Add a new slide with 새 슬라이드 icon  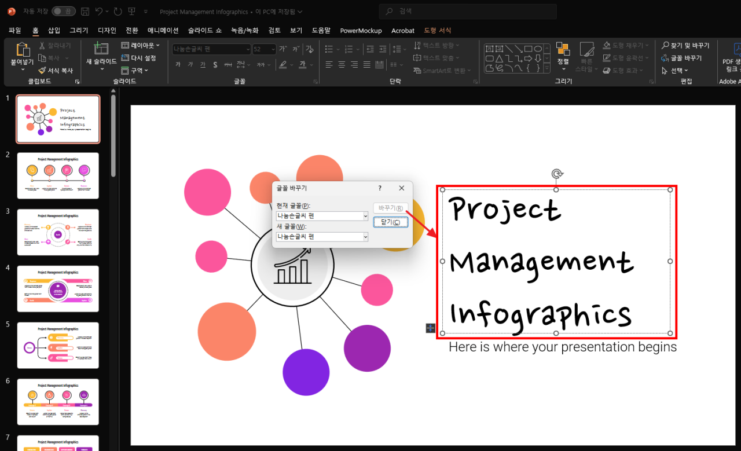(101, 49)
